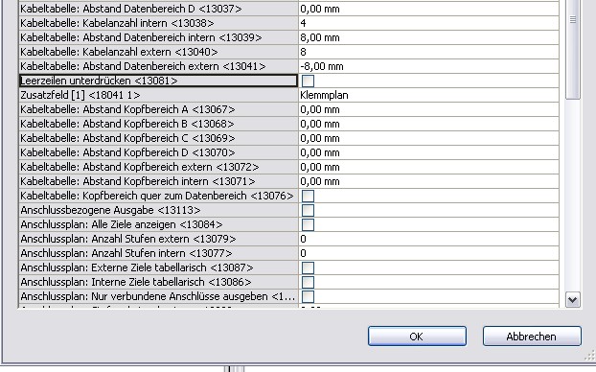Select label Interne Ziele tabellarisch <13086>

click(x=158, y=282)
